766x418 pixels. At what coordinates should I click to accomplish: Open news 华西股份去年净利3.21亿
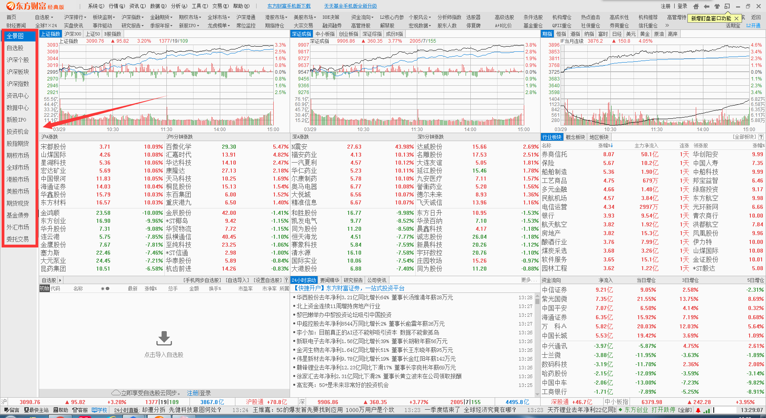pos(374,298)
